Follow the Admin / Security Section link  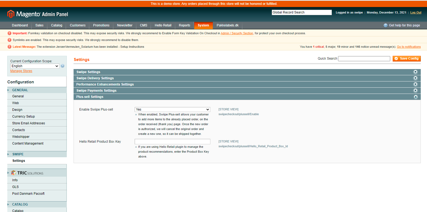point(237,33)
